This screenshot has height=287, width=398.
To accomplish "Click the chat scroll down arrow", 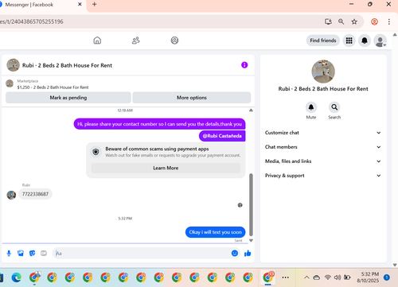I will [251, 241].
